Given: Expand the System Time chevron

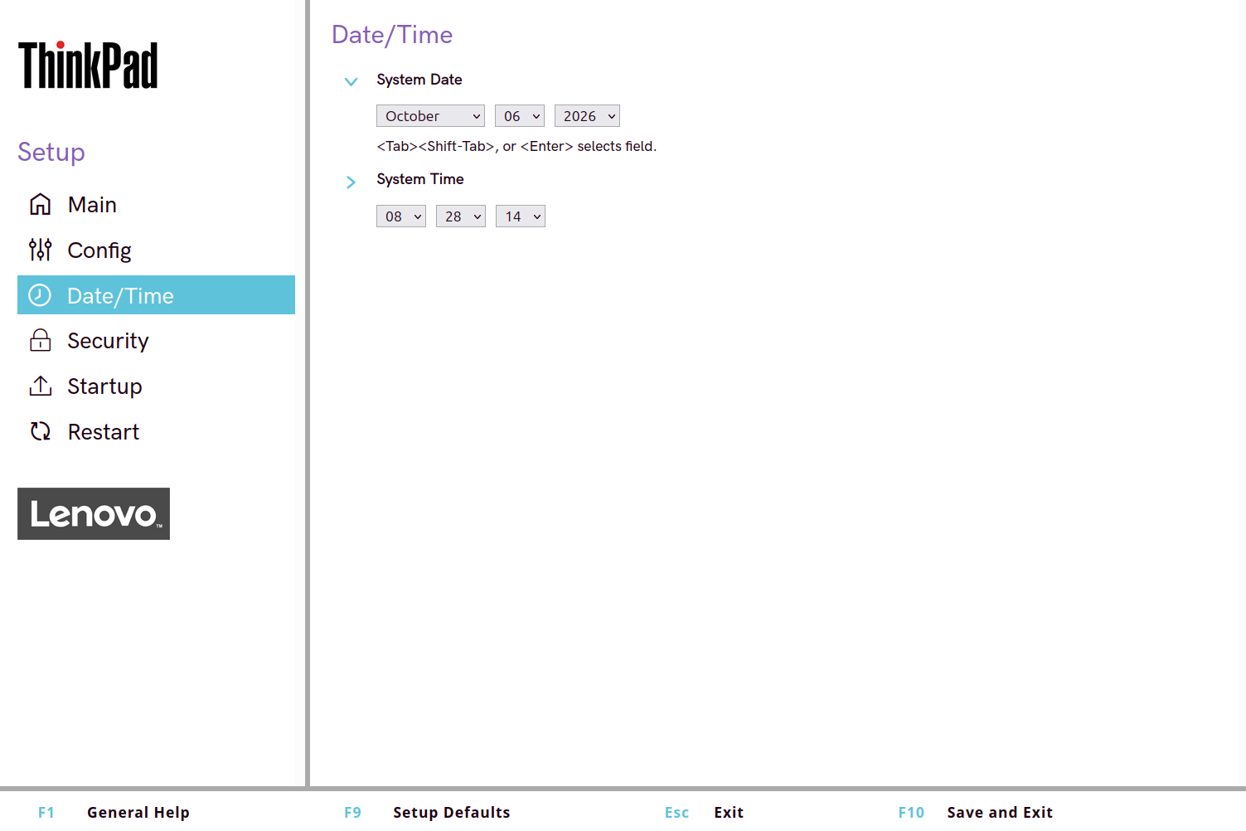Looking at the screenshot, I should (x=351, y=182).
